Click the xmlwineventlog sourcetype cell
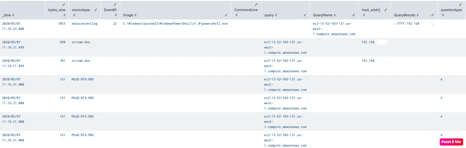The height and width of the screenshot is (148, 466). [85, 24]
